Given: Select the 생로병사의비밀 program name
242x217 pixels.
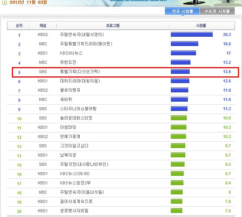Looking at the screenshot, I should tap(74, 211).
